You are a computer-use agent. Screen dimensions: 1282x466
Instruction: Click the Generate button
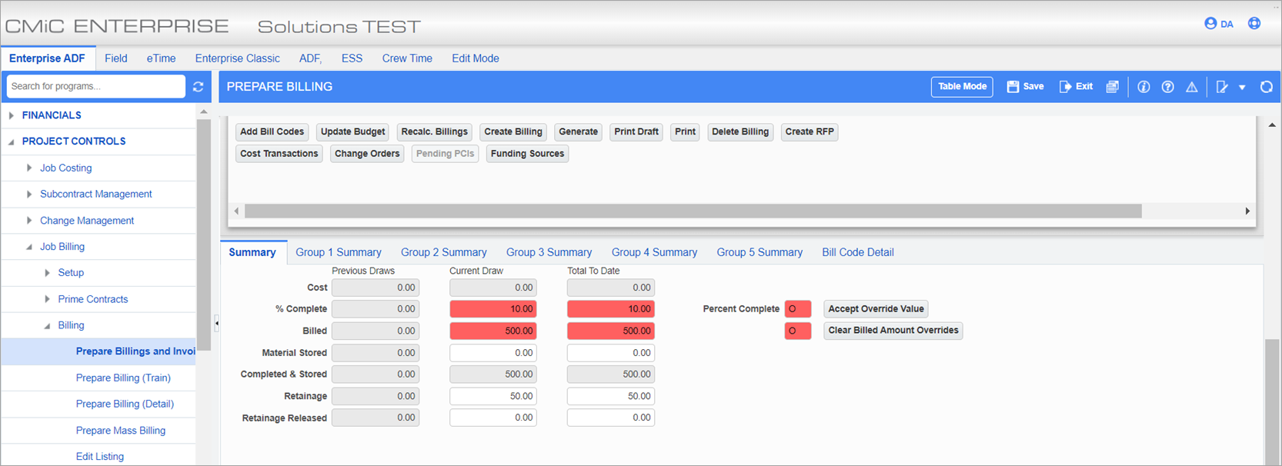point(578,132)
